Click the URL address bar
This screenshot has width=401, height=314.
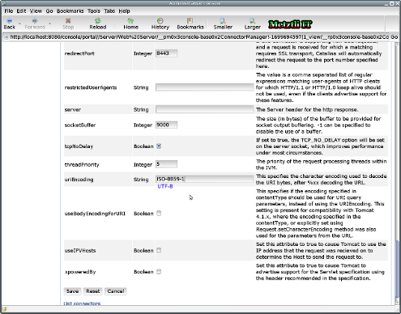[199, 37]
